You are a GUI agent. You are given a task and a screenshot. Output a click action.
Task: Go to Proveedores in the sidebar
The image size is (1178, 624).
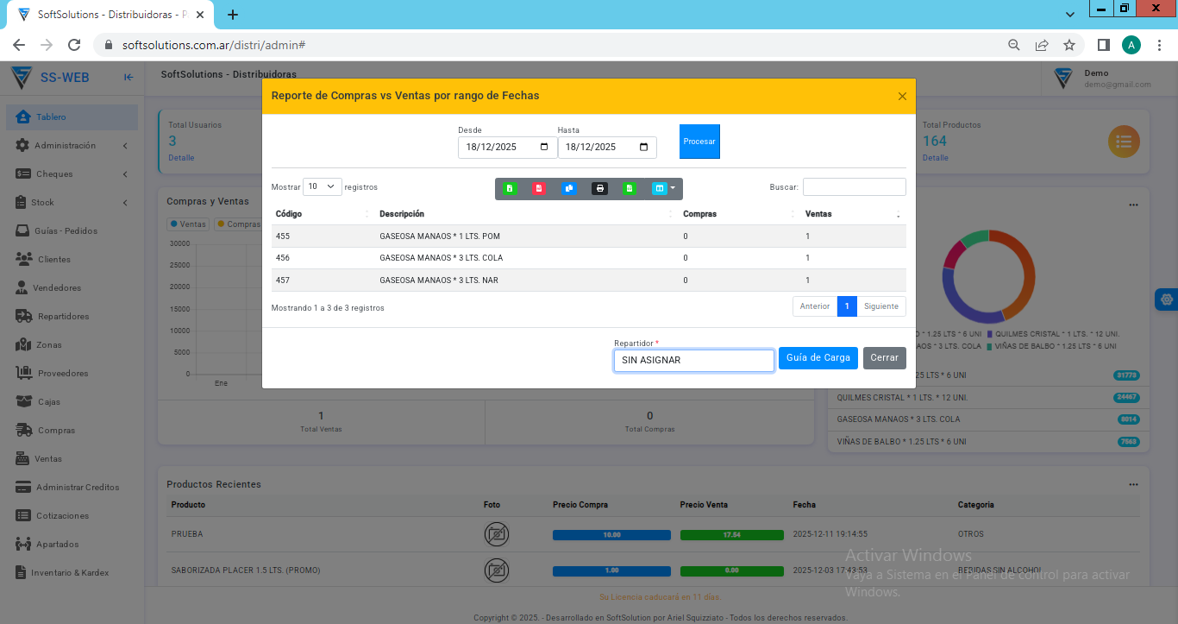(63, 374)
